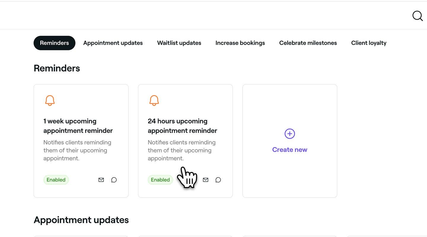Go to Increase bookings tab
Image resolution: width=427 pixels, height=237 pixels.
coord(240,43)
